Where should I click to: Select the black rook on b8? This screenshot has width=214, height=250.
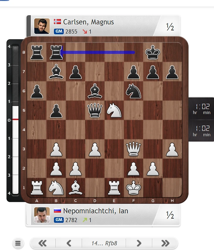point(56,52)
